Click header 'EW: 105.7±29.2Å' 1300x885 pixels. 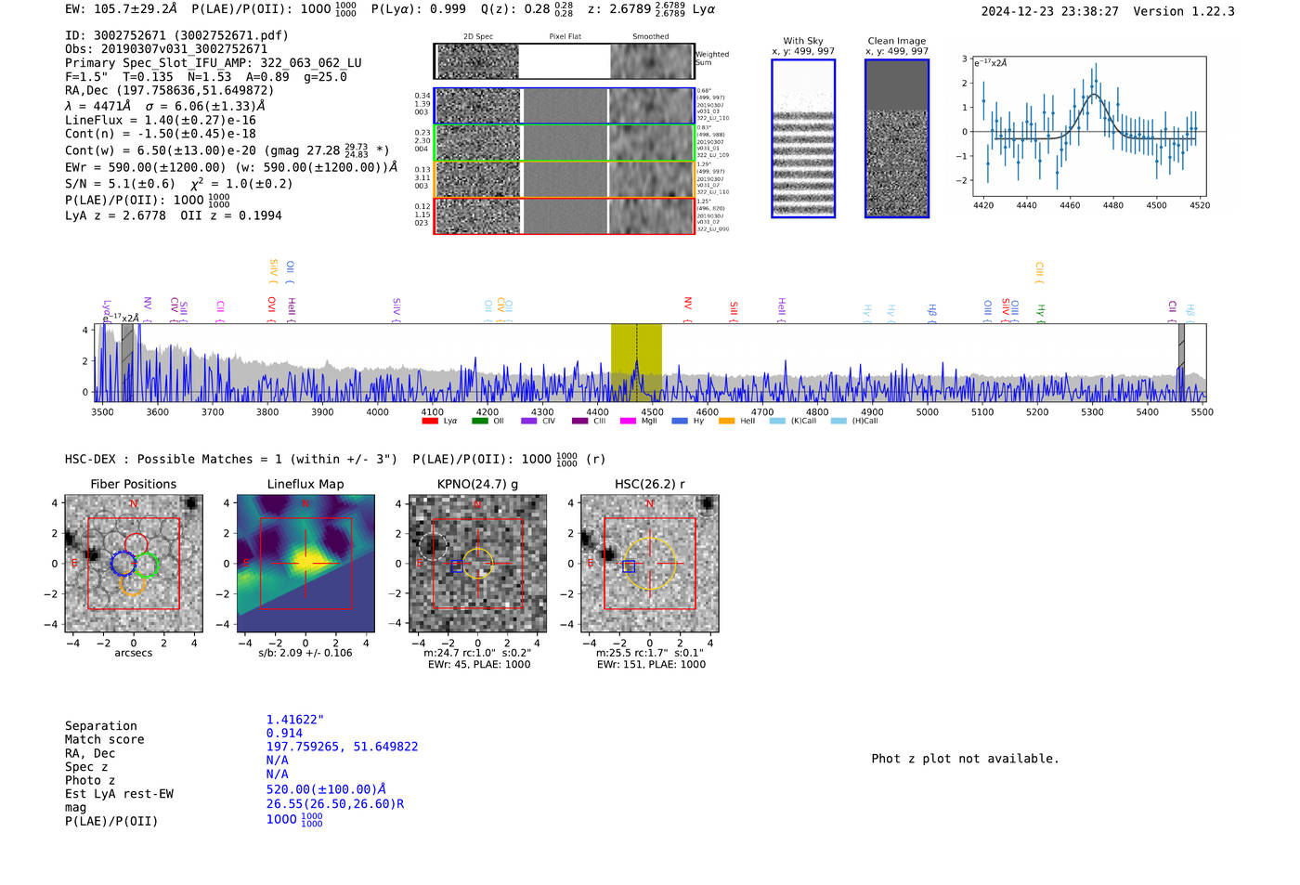121,8
